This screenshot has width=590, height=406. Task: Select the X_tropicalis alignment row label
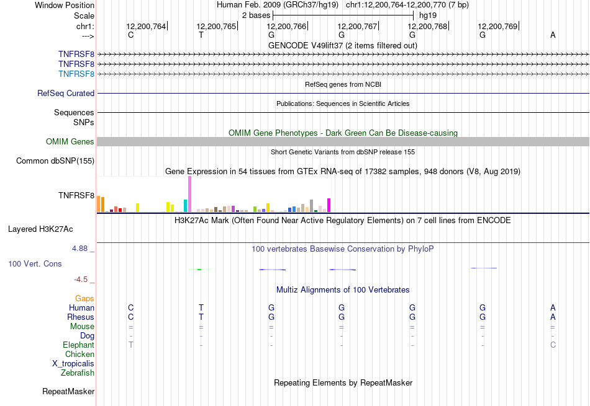(x=73, y=364)
